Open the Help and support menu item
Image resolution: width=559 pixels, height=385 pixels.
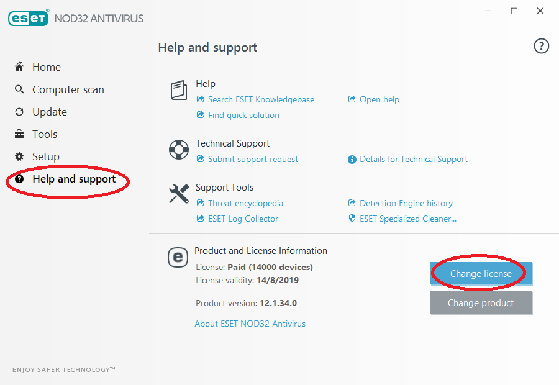(74, 179)
